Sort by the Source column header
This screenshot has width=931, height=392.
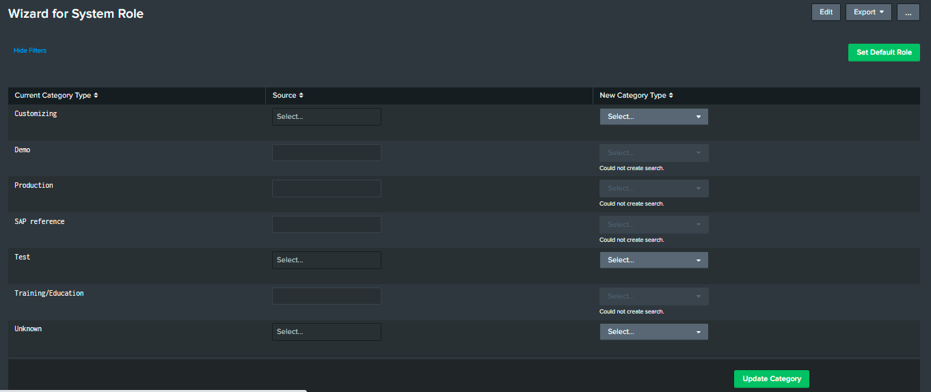click(288, 96)
